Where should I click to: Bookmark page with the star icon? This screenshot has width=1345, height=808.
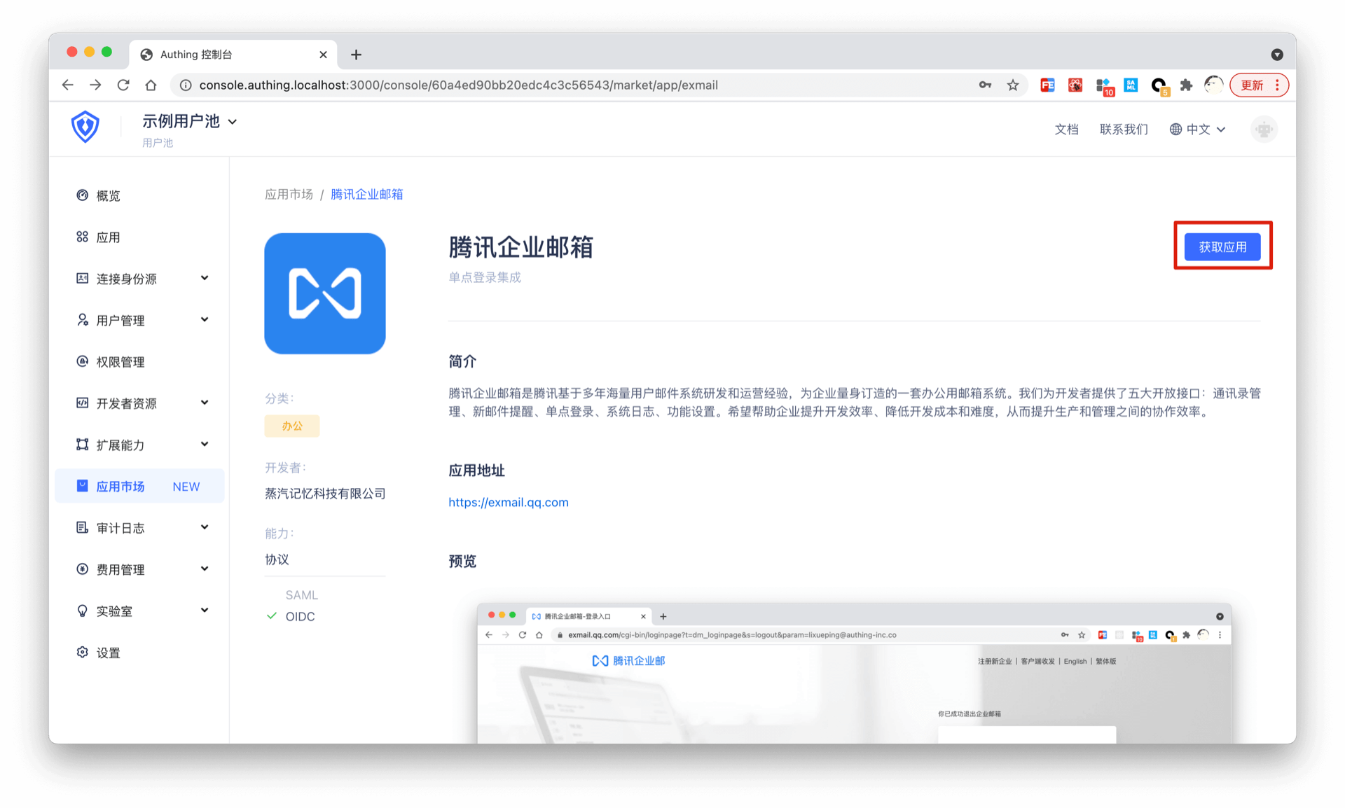tap(1013, 85)
